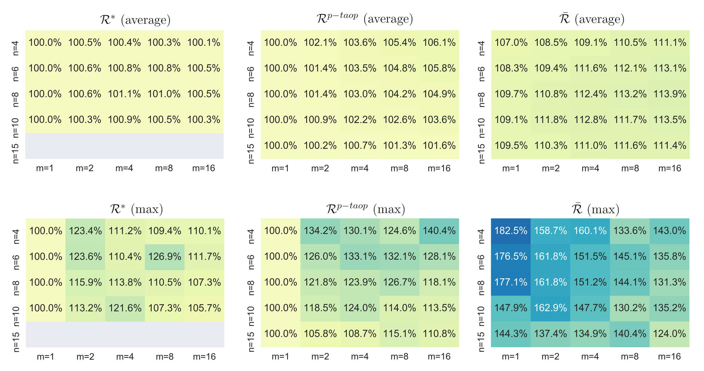Click the m=1 axis label below p-taop (max)

click(x=280, y=357)
